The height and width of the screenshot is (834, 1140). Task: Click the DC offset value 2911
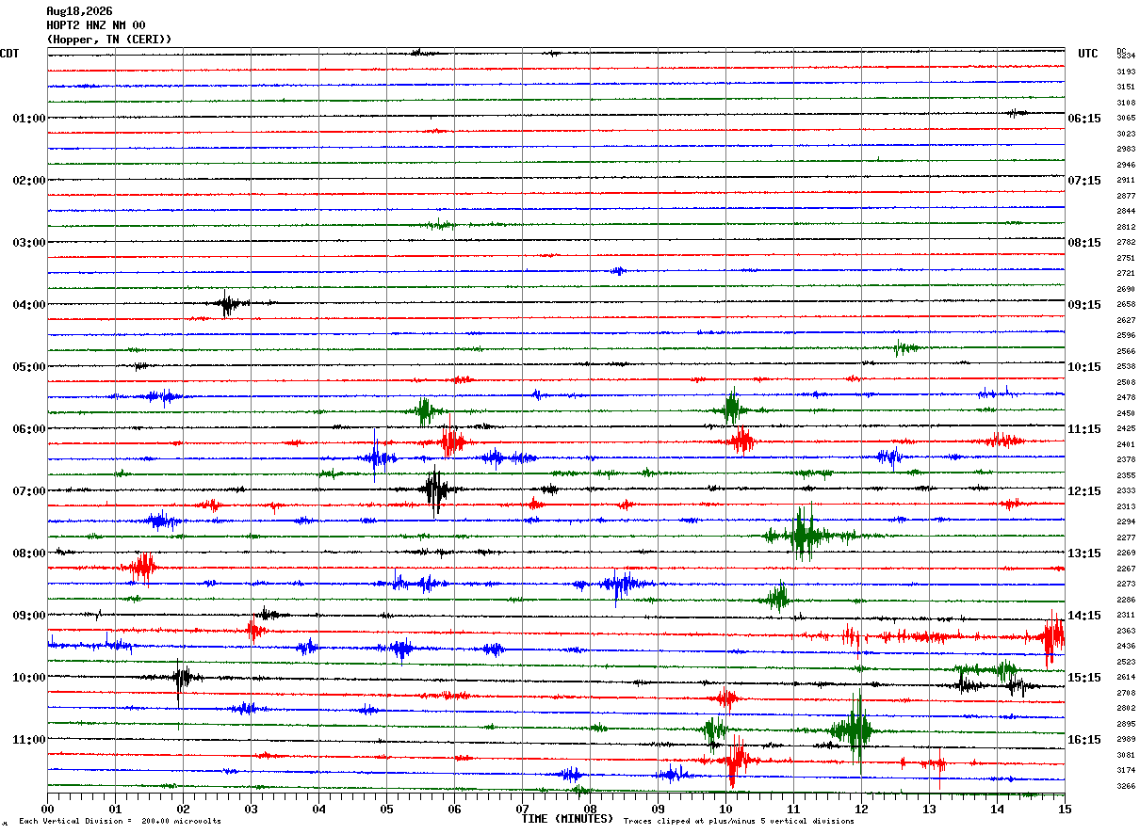pyautogui.click(x=1126, y=180)
